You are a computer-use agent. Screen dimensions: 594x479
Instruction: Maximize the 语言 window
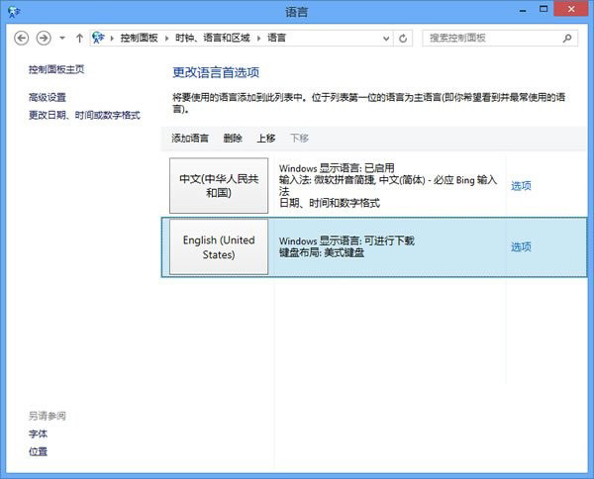544,9
